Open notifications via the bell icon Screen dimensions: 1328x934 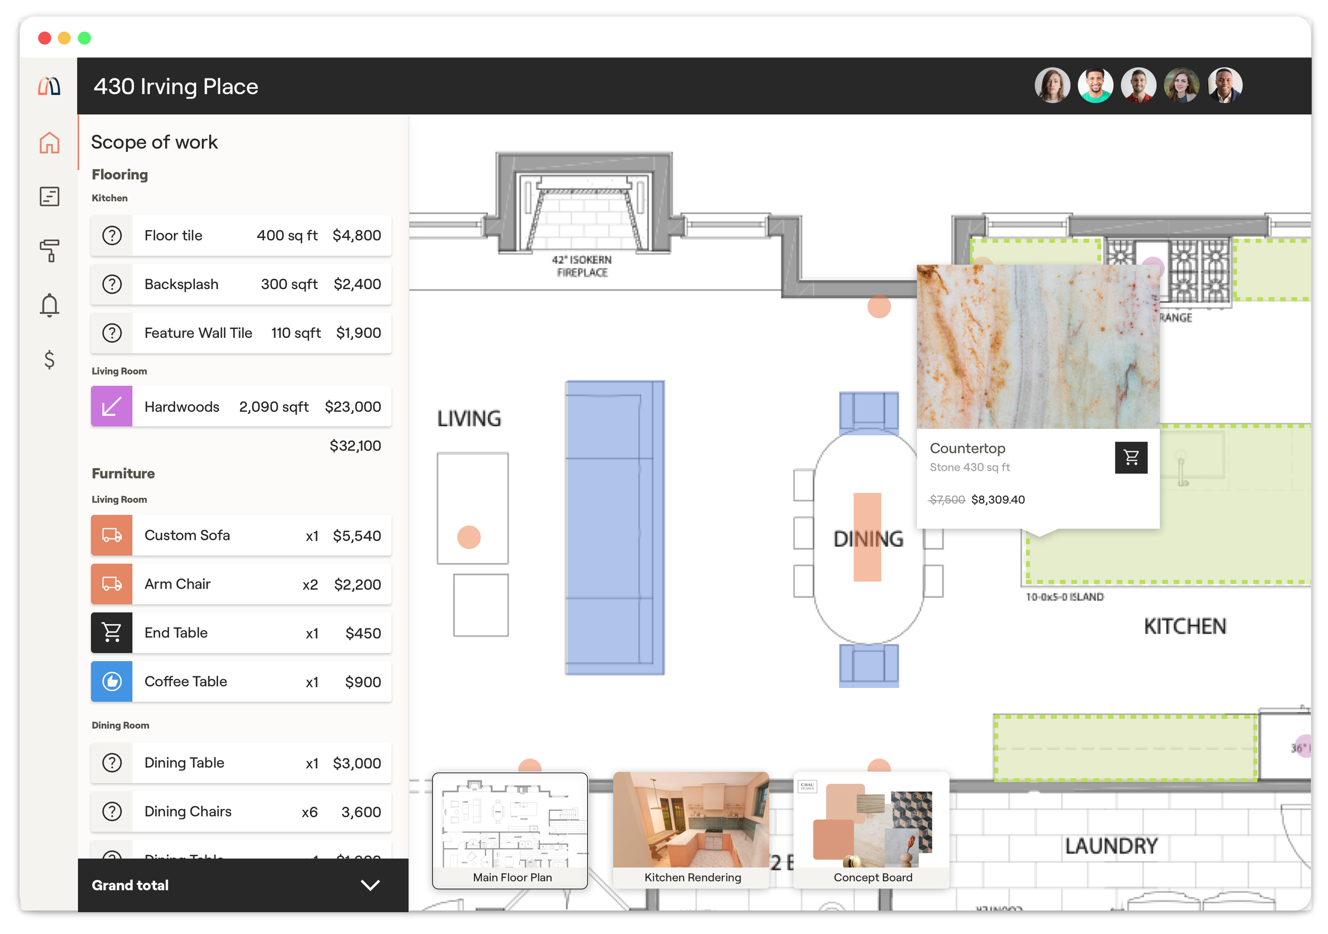coord(49,305)
